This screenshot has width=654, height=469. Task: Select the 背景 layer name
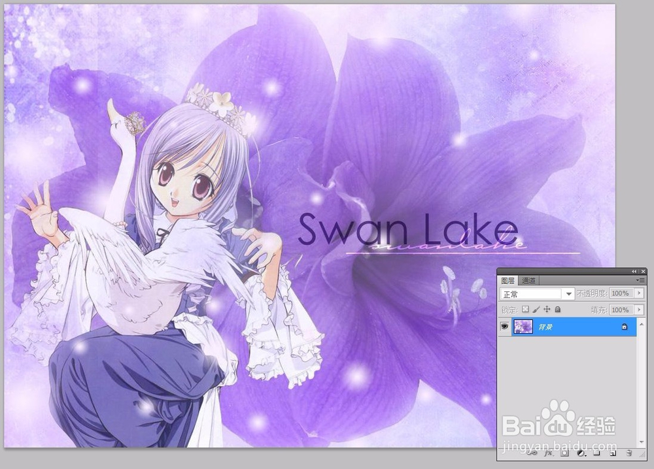tap(545, 327)
